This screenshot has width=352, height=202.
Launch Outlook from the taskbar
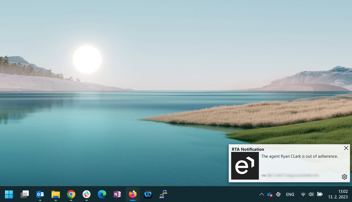click(x=40, y=194)
